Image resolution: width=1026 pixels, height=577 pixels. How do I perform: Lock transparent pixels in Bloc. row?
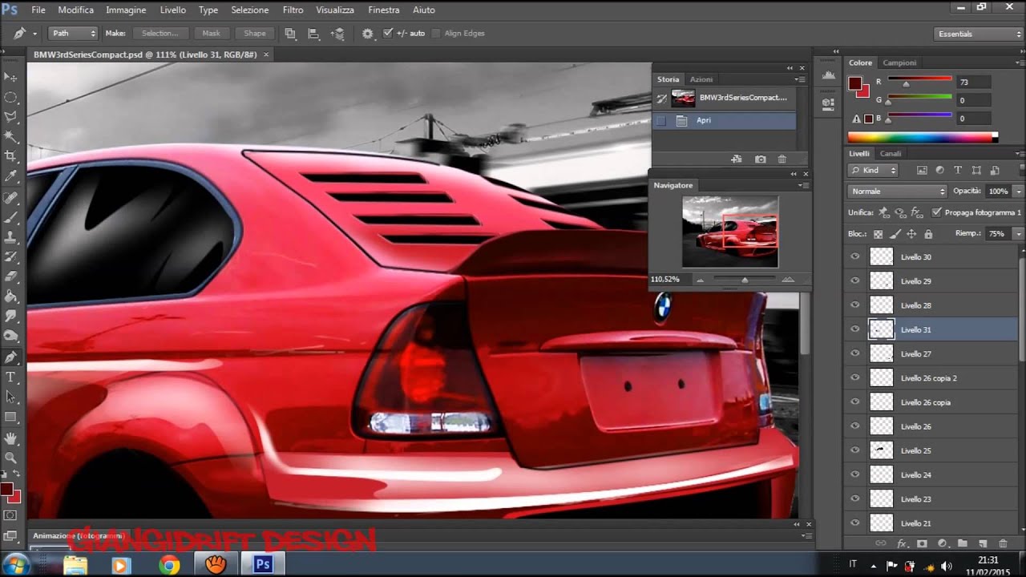878,234
